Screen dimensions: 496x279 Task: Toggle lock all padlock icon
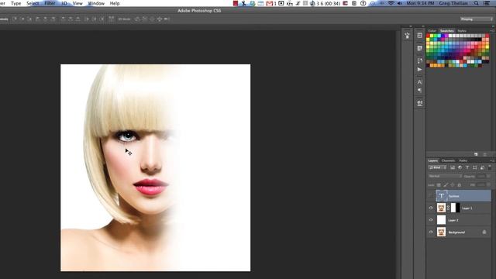coord(460,184)
